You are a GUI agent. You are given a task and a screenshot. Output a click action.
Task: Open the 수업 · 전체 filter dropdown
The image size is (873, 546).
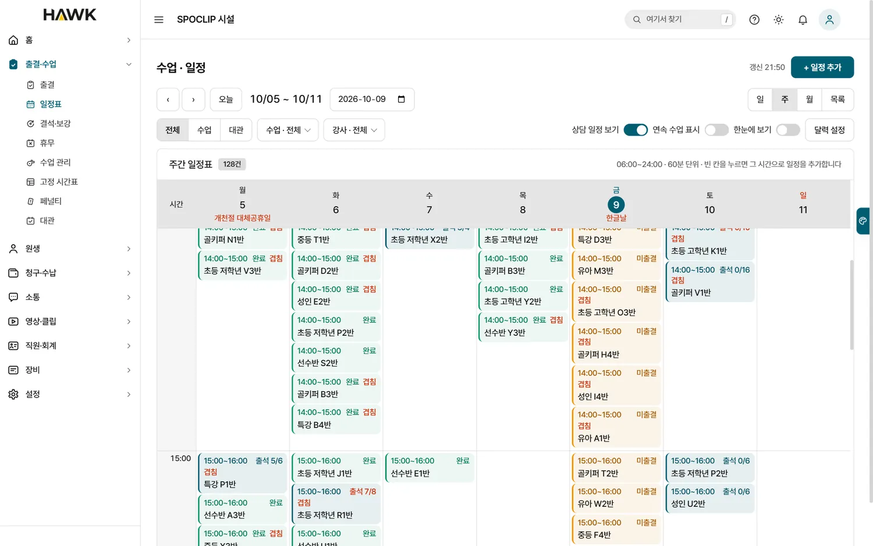(288, 130)
